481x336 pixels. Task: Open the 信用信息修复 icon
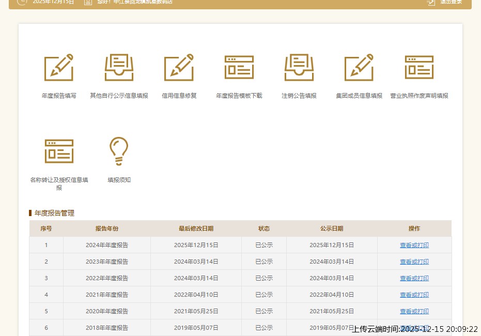click(179, 68)
